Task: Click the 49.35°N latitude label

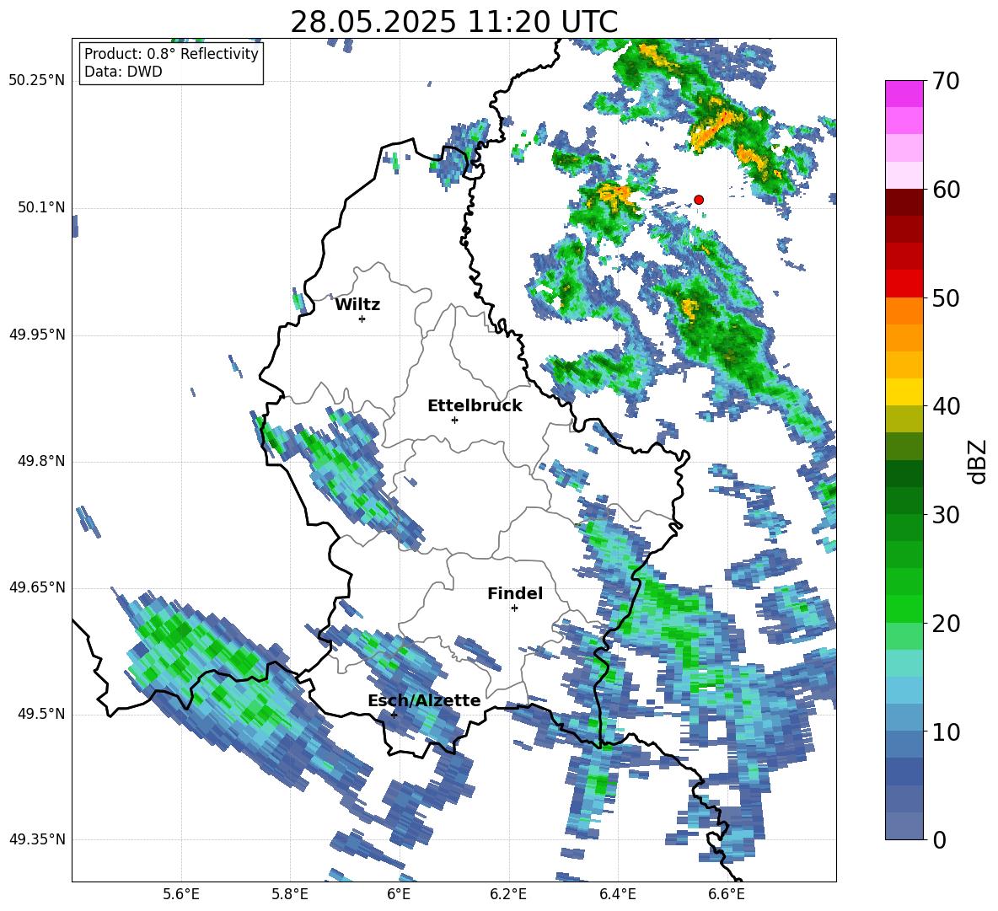Action: point(37,839)
